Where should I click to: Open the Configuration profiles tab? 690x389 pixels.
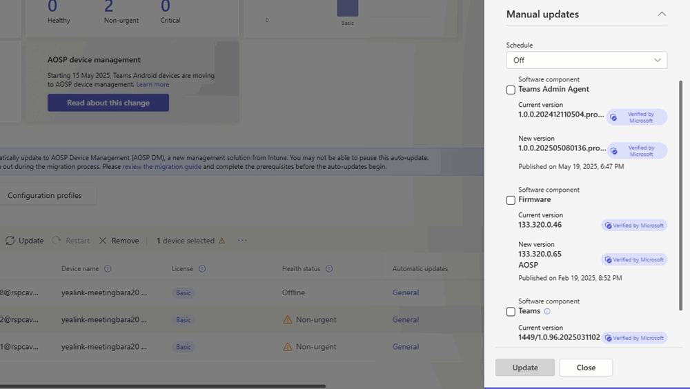[45, 195]
